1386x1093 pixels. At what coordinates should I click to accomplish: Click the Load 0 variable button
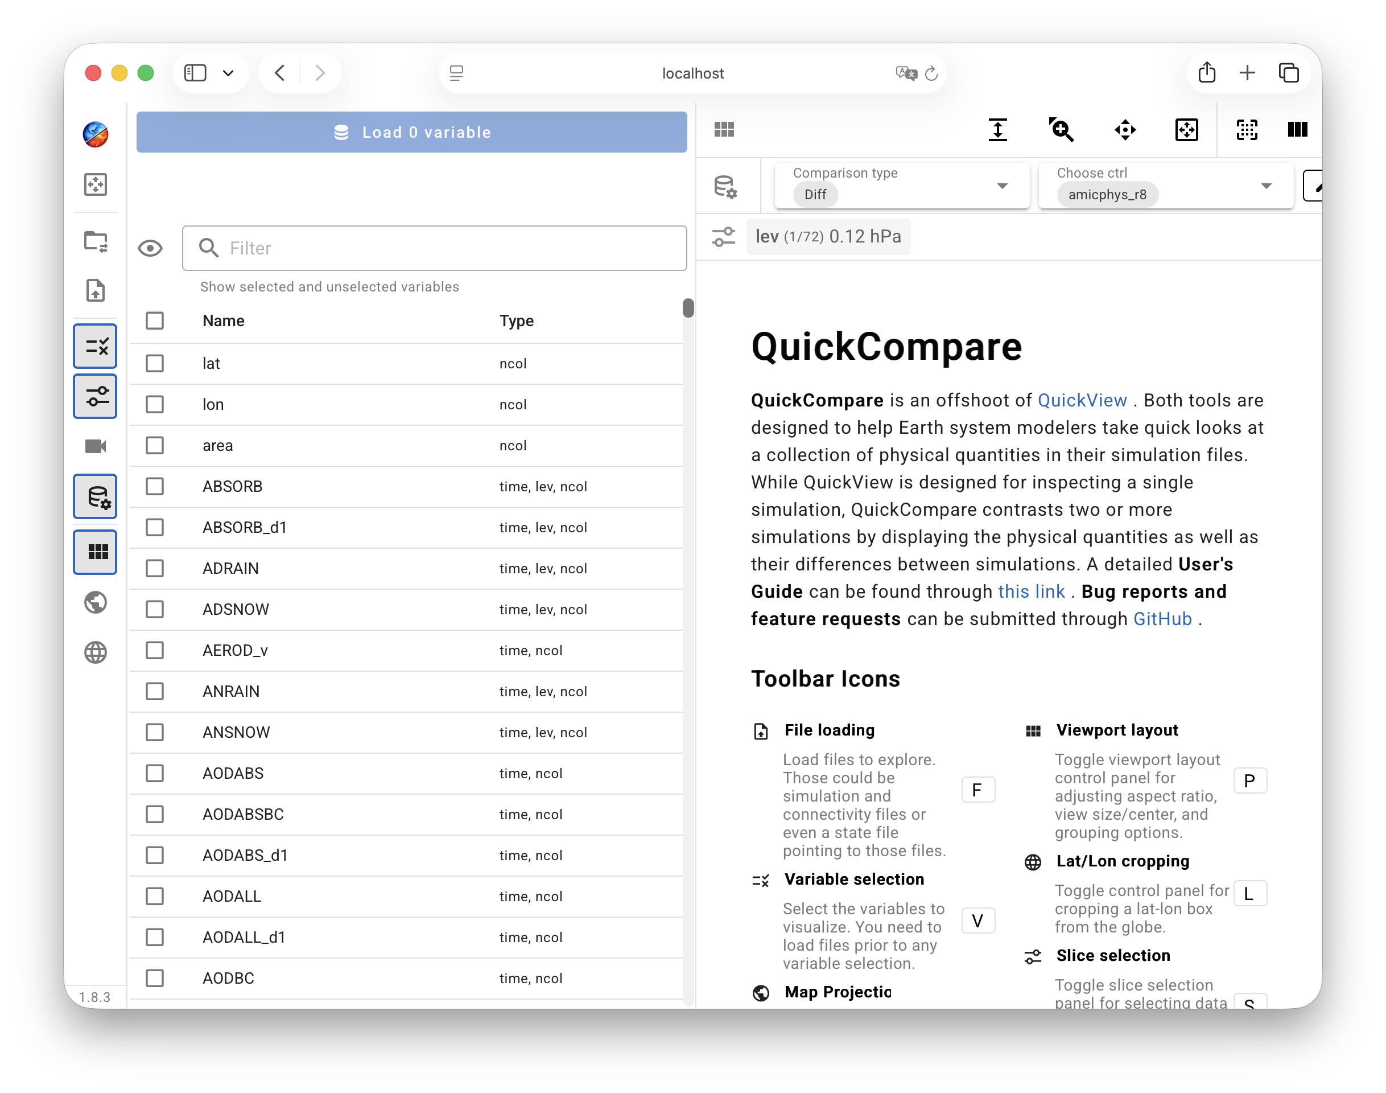coord(411,132)
